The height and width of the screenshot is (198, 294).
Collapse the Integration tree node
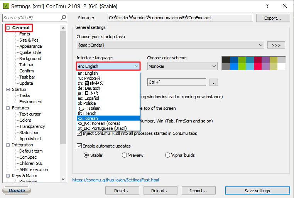click(x=8, y=145)
